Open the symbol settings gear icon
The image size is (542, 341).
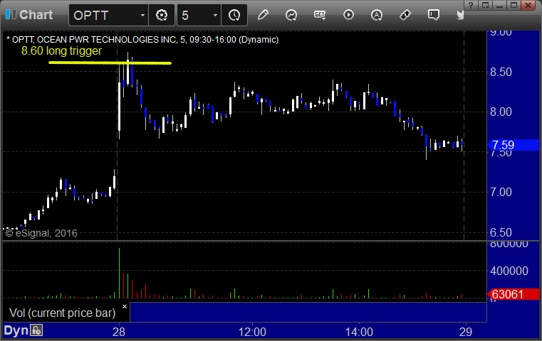pyautogui.click(x=162, y=15)
